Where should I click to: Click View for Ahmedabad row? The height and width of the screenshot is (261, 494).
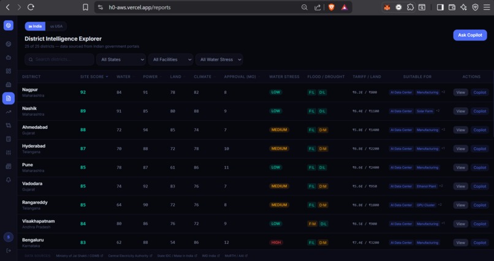tap(461, 130)
